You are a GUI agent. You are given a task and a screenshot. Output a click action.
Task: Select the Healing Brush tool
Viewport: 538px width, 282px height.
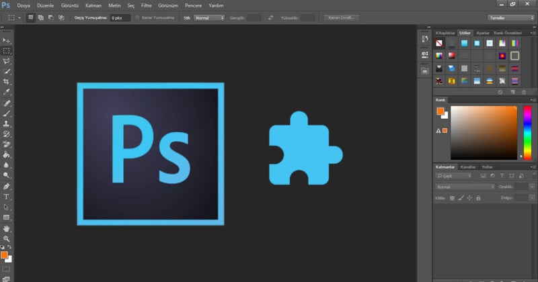tap(6, 103)
